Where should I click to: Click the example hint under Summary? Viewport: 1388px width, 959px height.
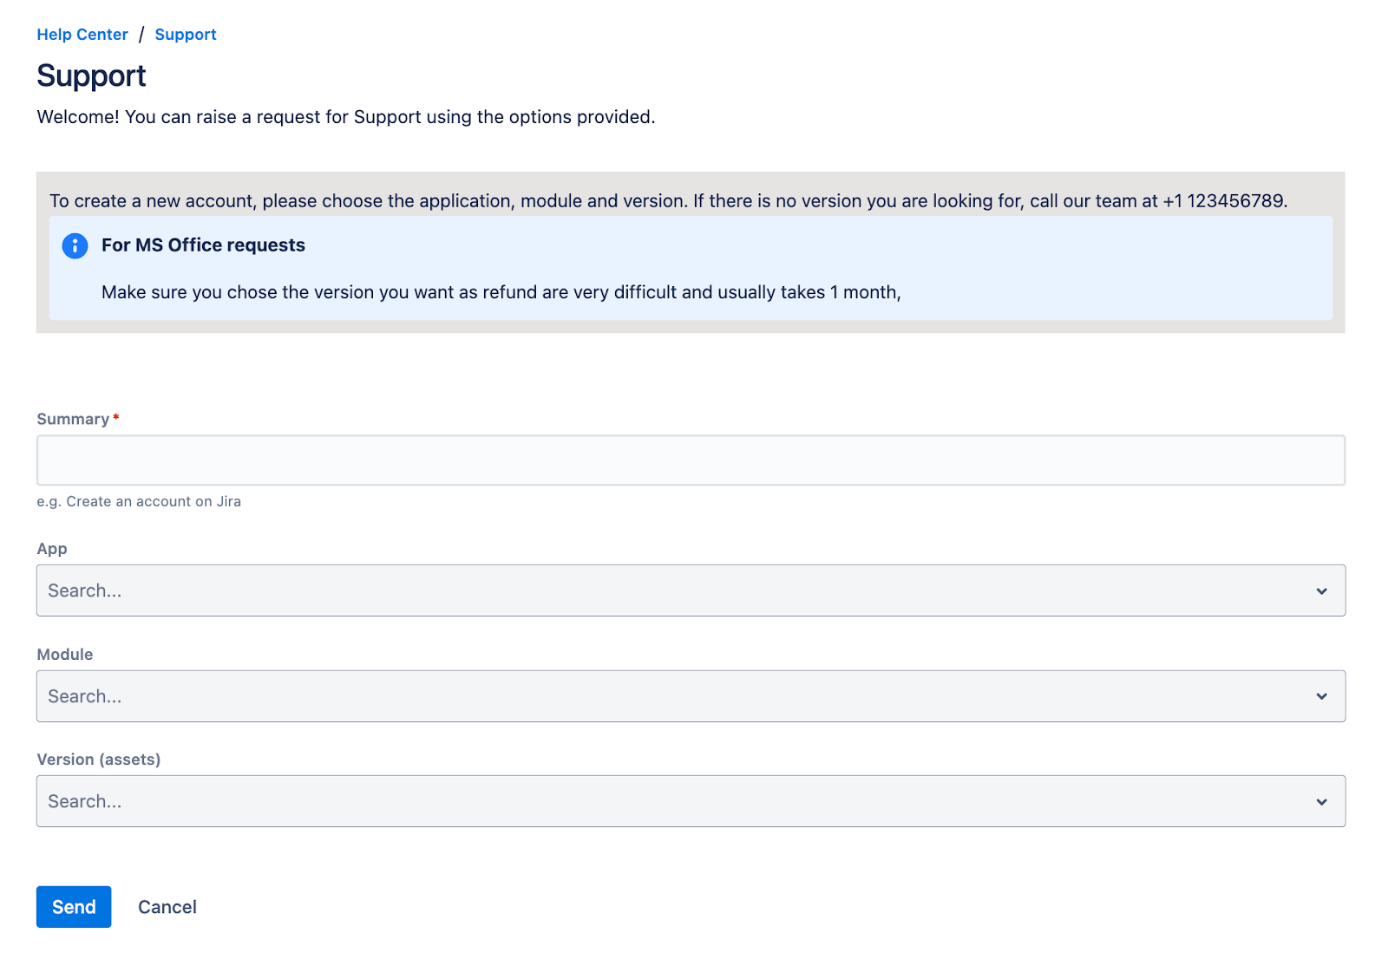(139, 501)
